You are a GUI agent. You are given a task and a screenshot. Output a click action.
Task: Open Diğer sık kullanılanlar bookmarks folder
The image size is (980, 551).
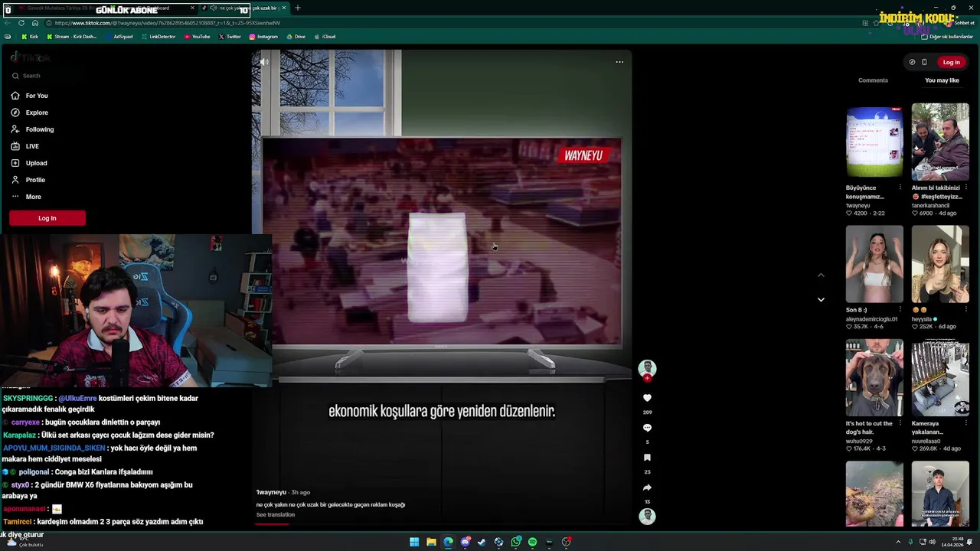click(x=947, y=37)
